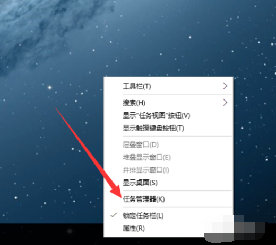The height and width of the screenshot is (245, 276).
Task: Click the 锁定任务栏(L) text label
Action: [143, 216]
